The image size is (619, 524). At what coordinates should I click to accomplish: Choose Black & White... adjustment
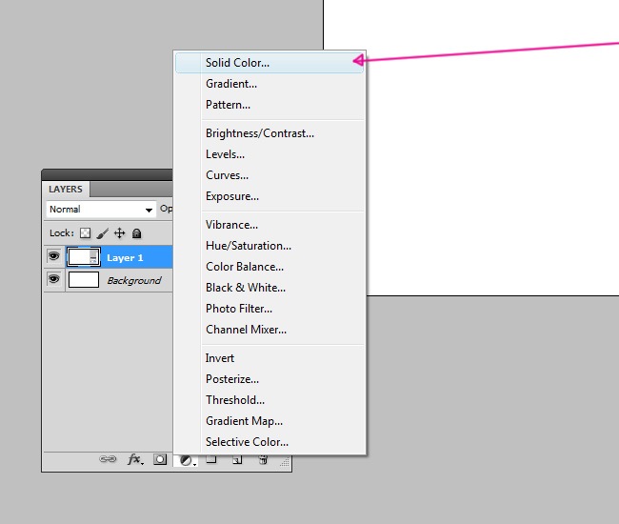[x=270, y=288]
